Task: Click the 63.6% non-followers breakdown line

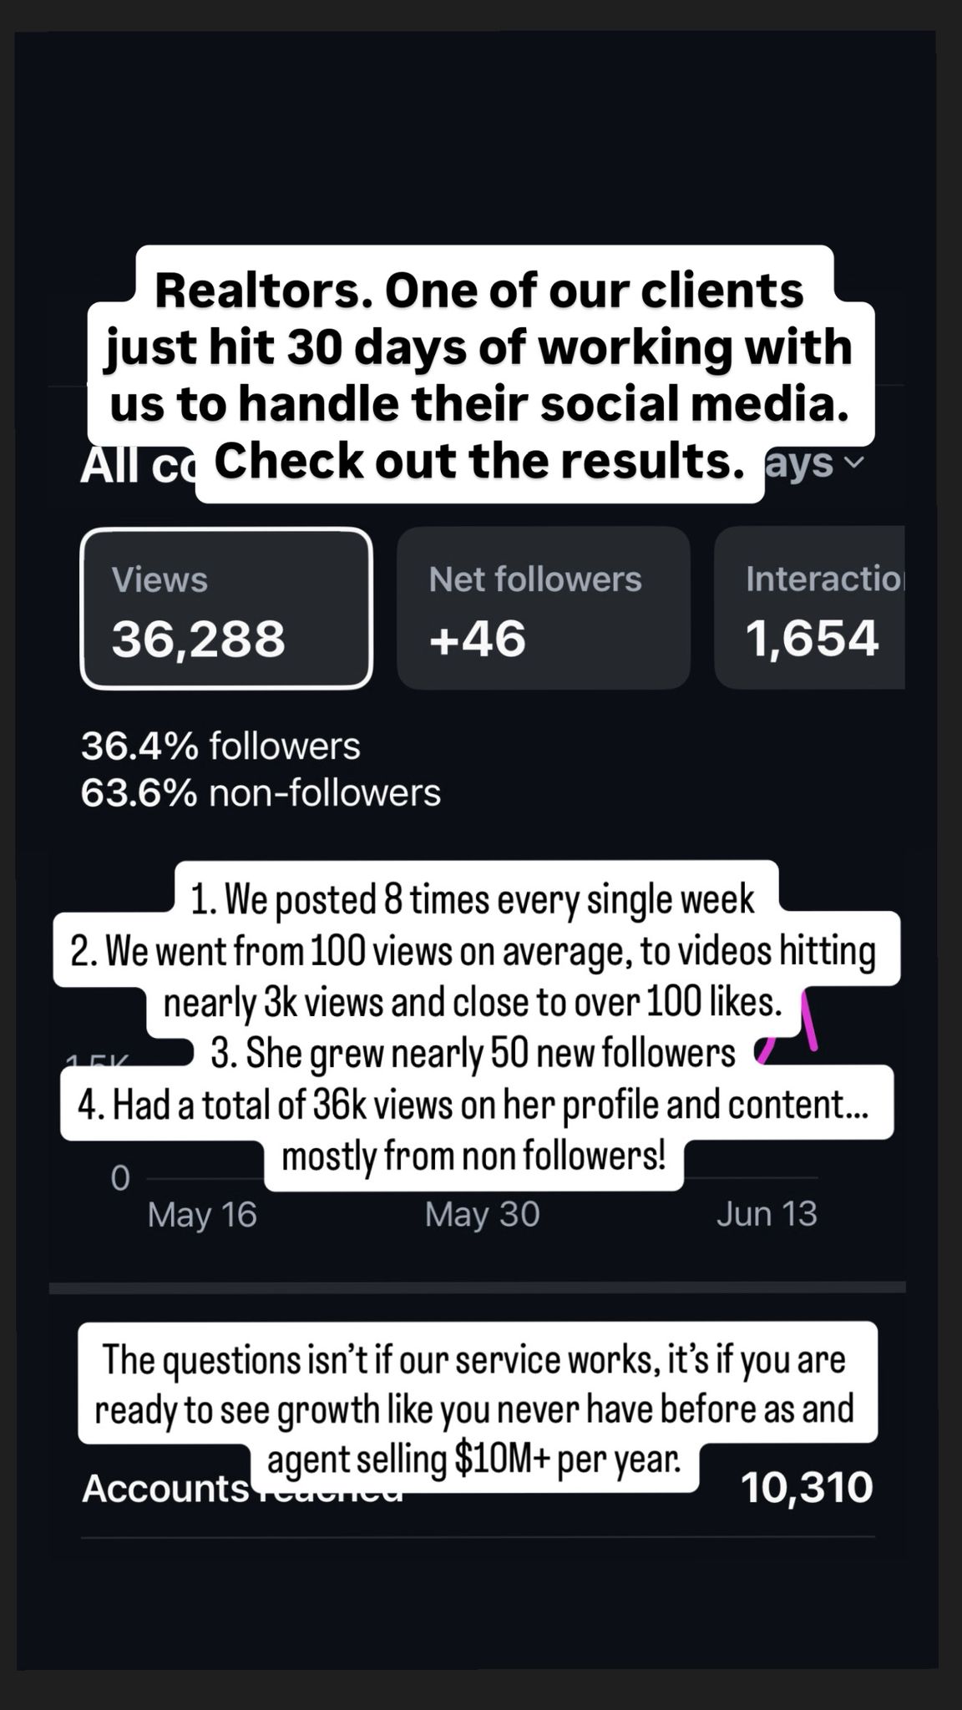Action: point(261,792)
